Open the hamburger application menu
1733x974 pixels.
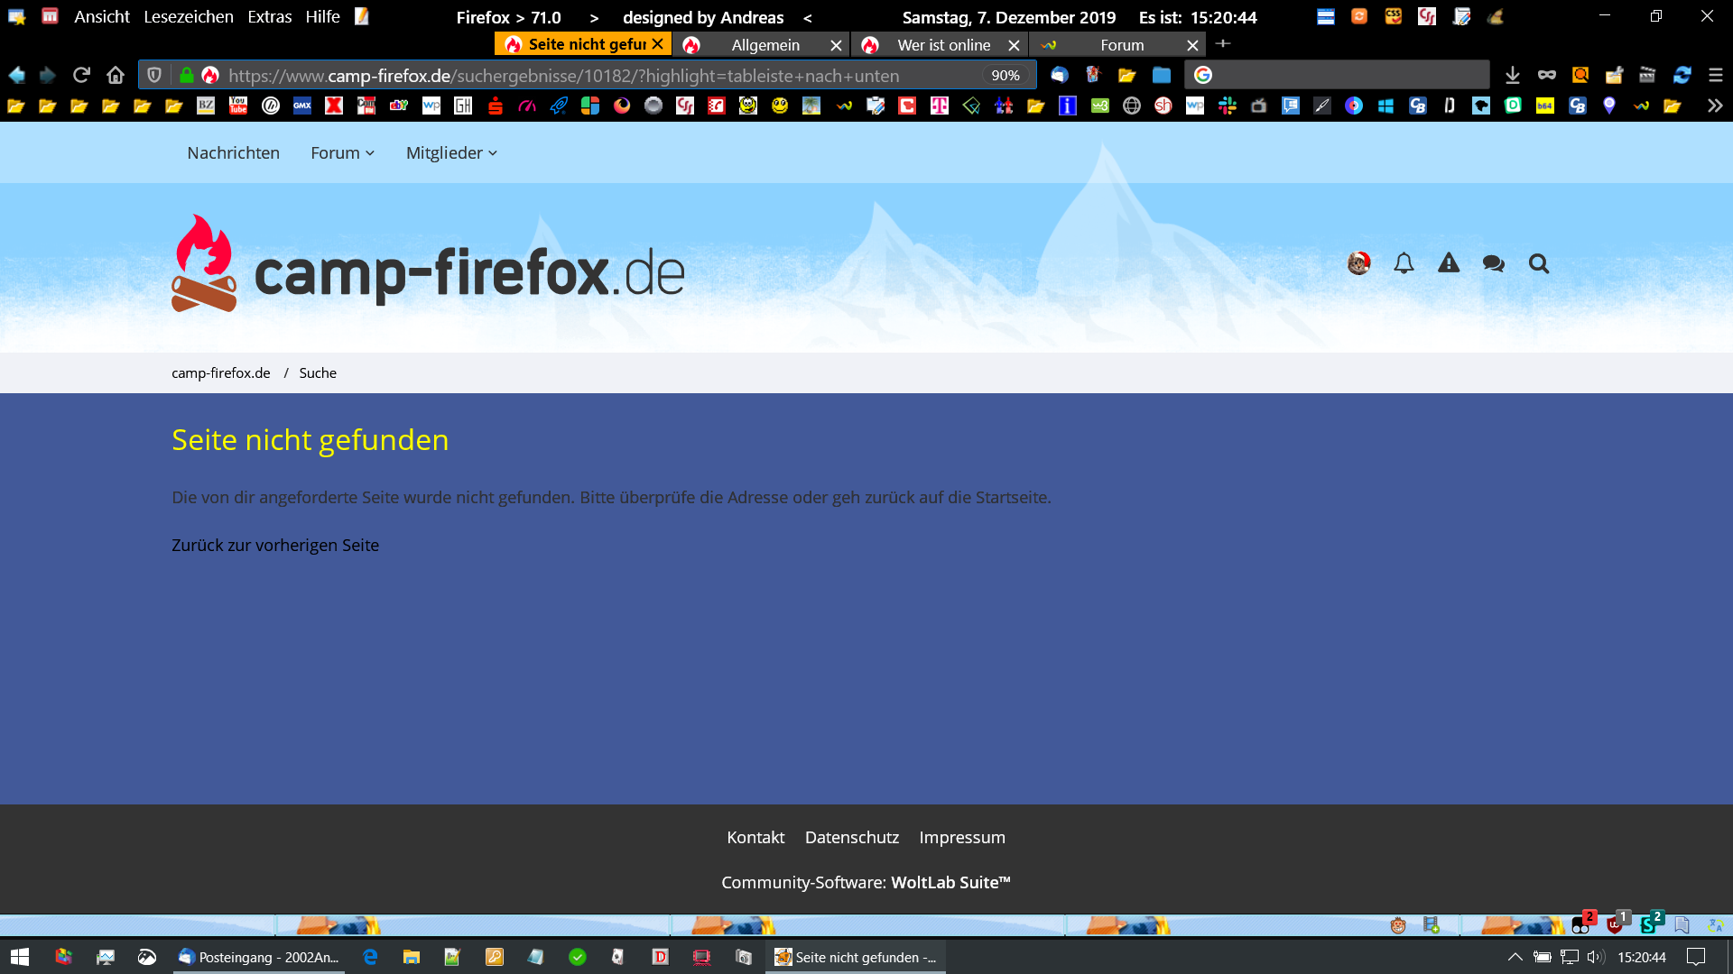click(1716, 75)
